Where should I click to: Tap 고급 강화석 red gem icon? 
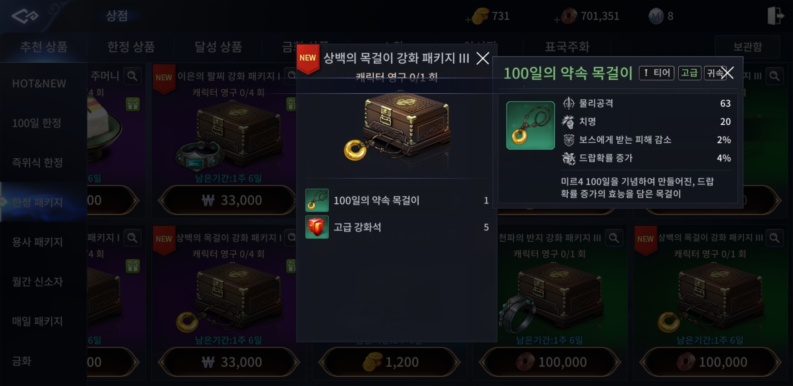point(317,227)
